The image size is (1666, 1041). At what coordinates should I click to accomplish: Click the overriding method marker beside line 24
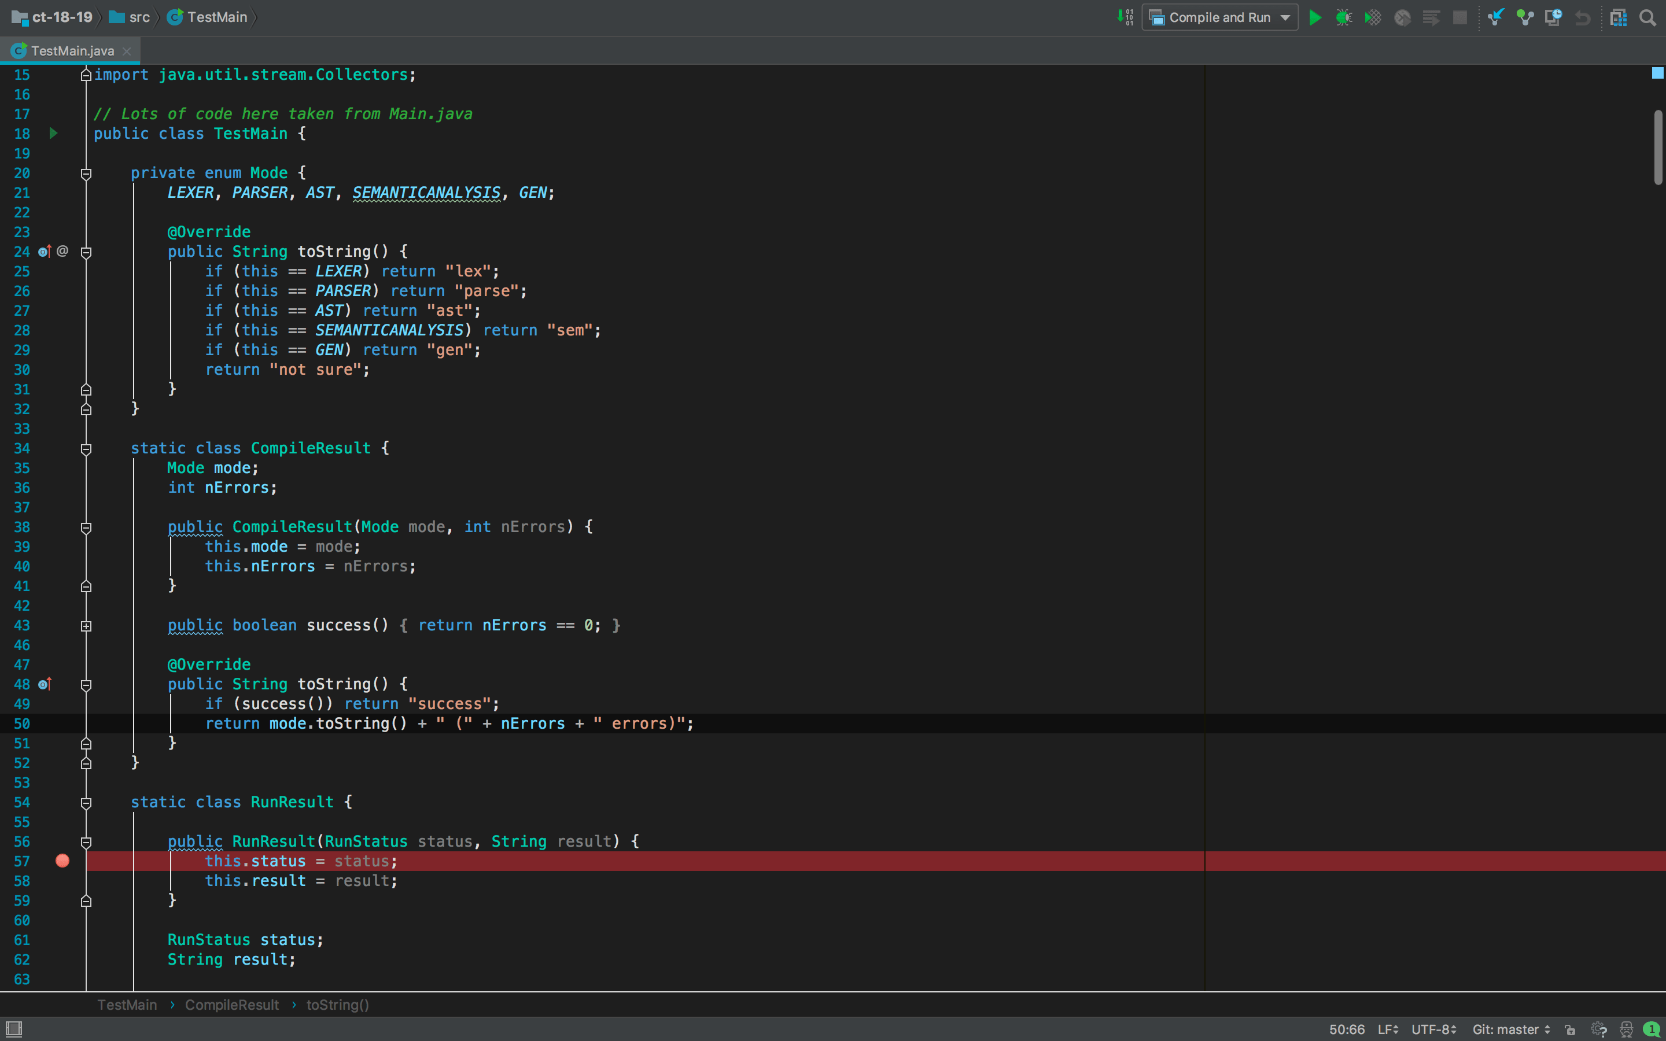coord(43,252)
